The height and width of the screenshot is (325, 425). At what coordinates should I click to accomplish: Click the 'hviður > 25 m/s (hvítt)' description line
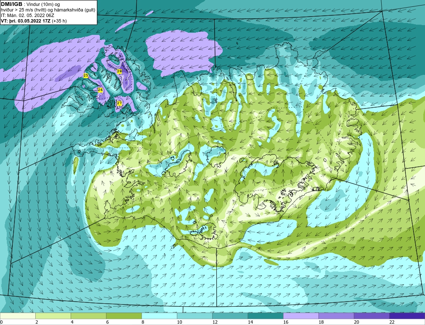click(x=48, y=10)
